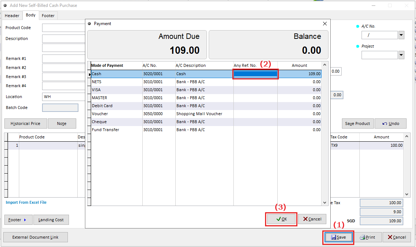Select the NETS payment mode row

(206, 82)
